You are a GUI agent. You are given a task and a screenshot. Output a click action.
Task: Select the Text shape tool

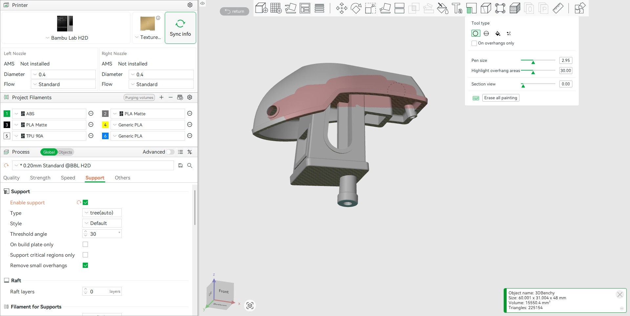point(457,8)
